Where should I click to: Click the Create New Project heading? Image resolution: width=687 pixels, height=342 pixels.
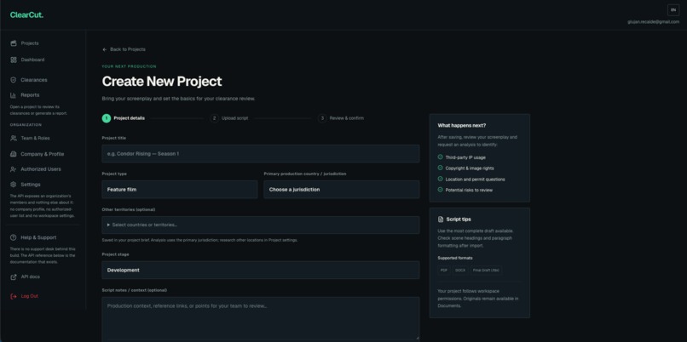[x=162, y=82]
